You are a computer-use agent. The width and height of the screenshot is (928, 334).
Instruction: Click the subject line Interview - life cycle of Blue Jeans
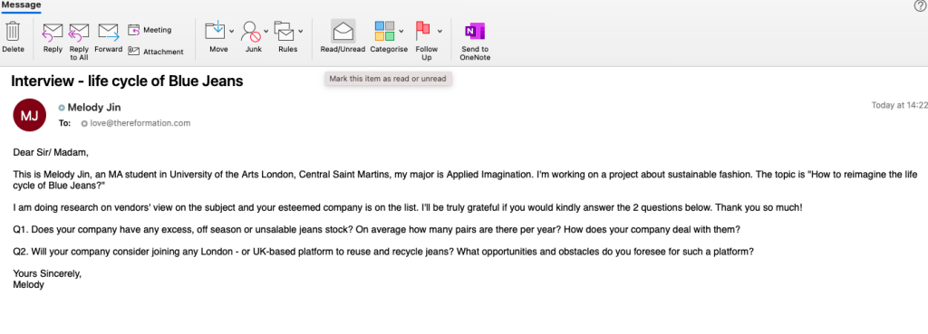pos(127,81)
